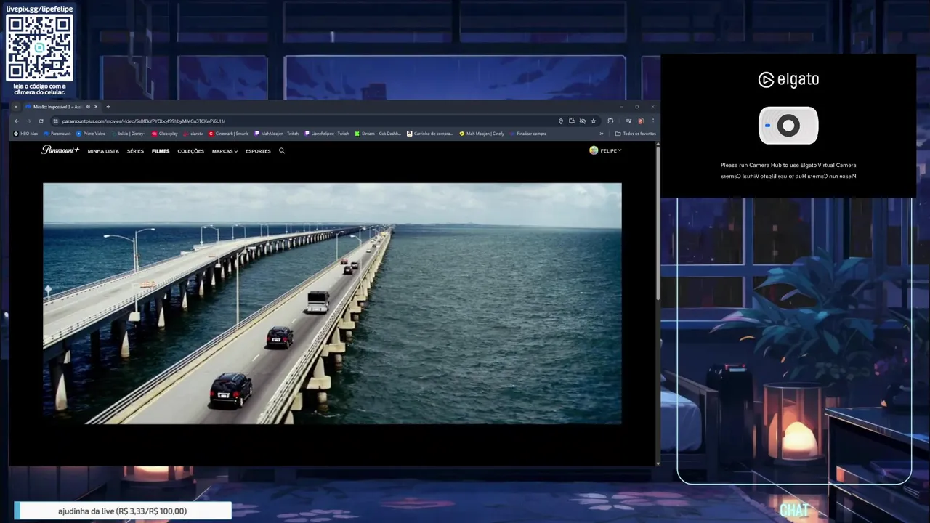Open the Globoplay bookmark
The height and width of the screenshot is (523, 930).
(x=165, y=134)
